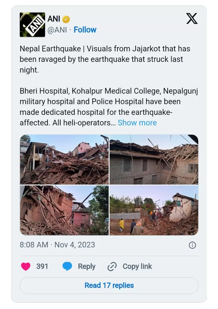Open the bottom-left red brick house photo
The width and height of the screenshot is (218, 309).
coord(64,210)
